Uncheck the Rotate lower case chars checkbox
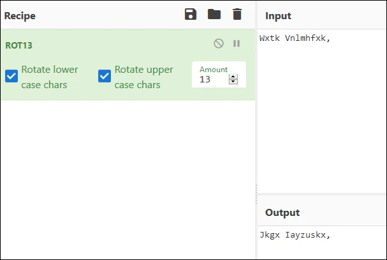The height and width of the screenshot is (260, 387). pyautogui.click(x=11, y=76)
